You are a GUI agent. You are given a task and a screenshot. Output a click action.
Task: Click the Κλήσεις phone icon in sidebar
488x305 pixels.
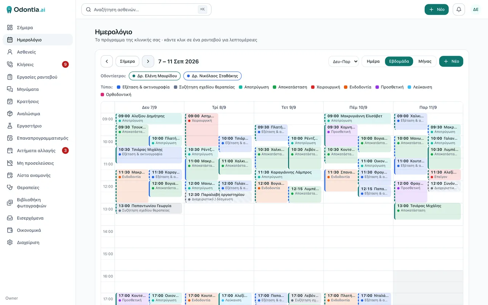coord(10,64)
